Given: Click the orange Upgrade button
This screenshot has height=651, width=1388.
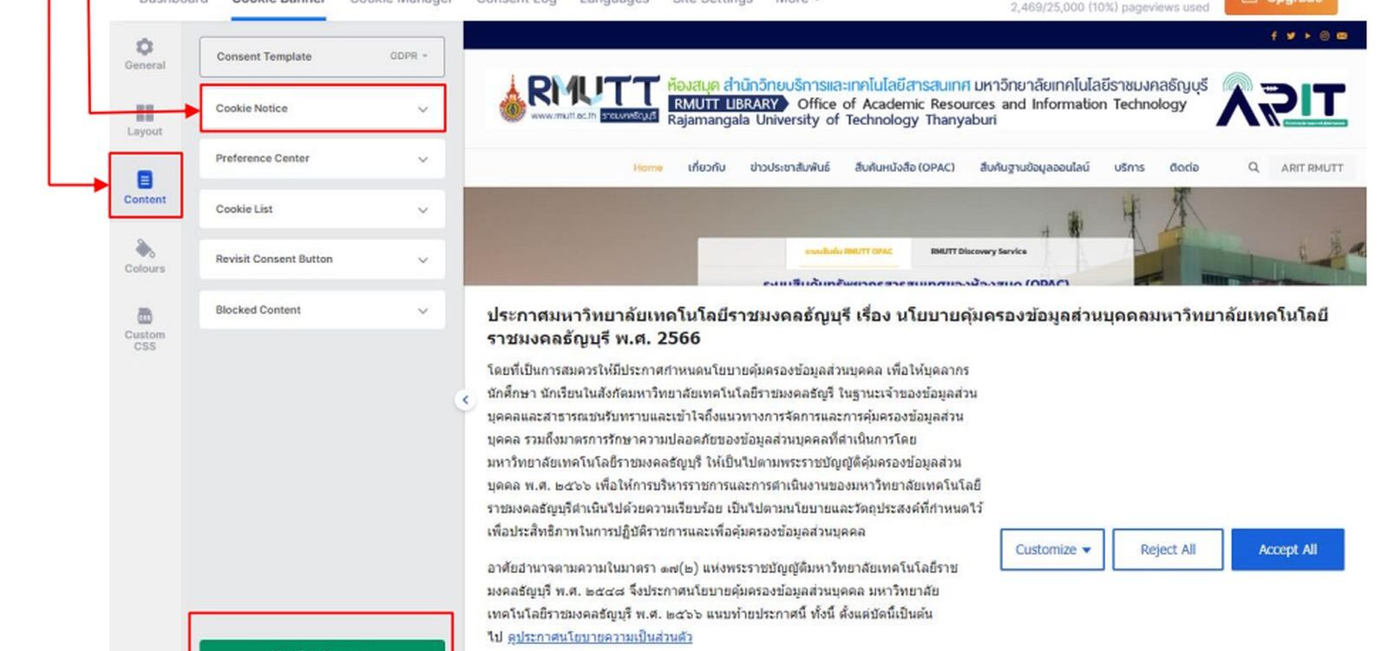Looking at the screenshot, I should (x=1280, y=5).
